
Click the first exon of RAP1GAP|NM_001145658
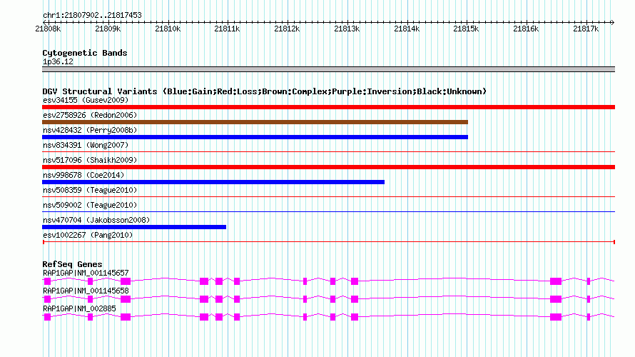tap(47, 299)
